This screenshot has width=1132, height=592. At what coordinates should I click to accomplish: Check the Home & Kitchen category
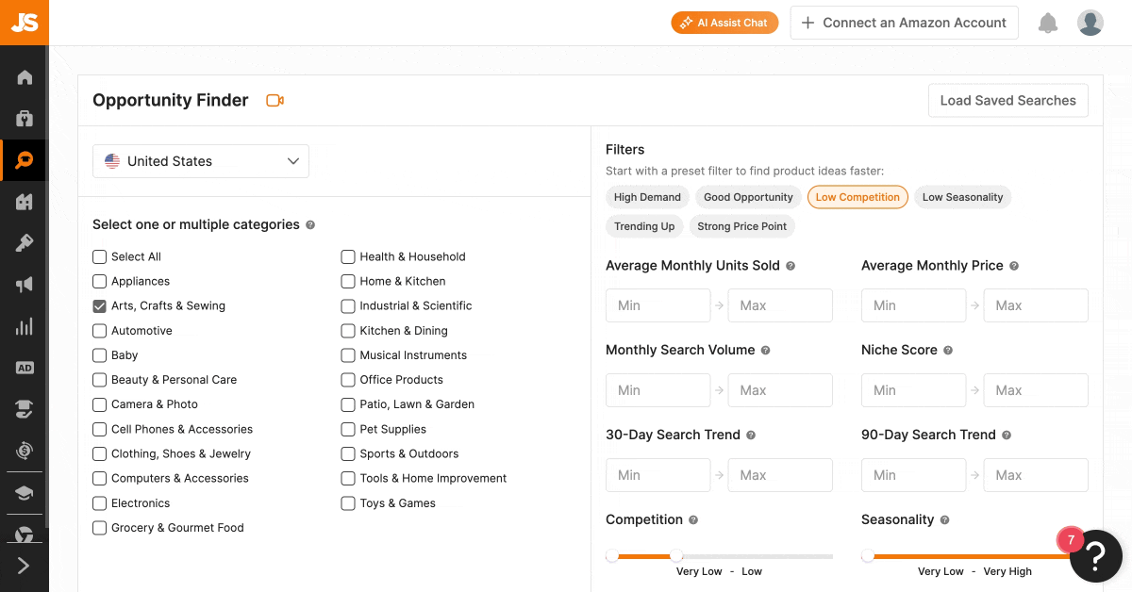coord(348,281)
